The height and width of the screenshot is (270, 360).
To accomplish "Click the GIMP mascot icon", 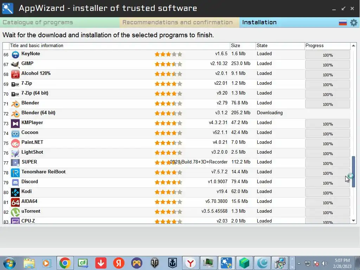I will 15,65.
